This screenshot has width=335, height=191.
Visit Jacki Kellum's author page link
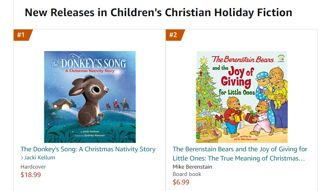[x=39, y=158]
